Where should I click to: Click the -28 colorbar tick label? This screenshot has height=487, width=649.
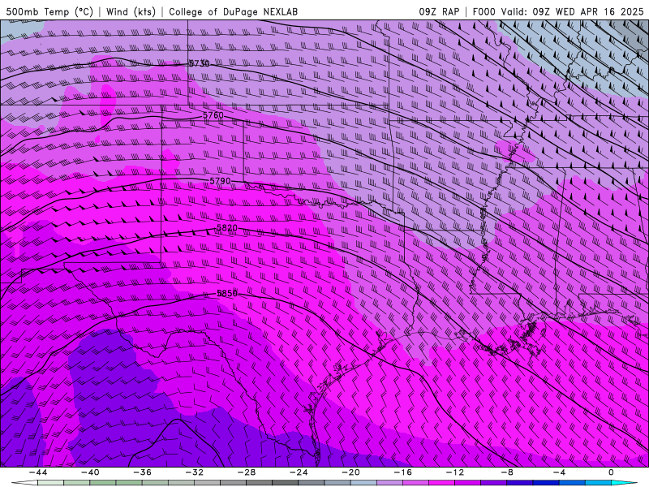point(247,472)
